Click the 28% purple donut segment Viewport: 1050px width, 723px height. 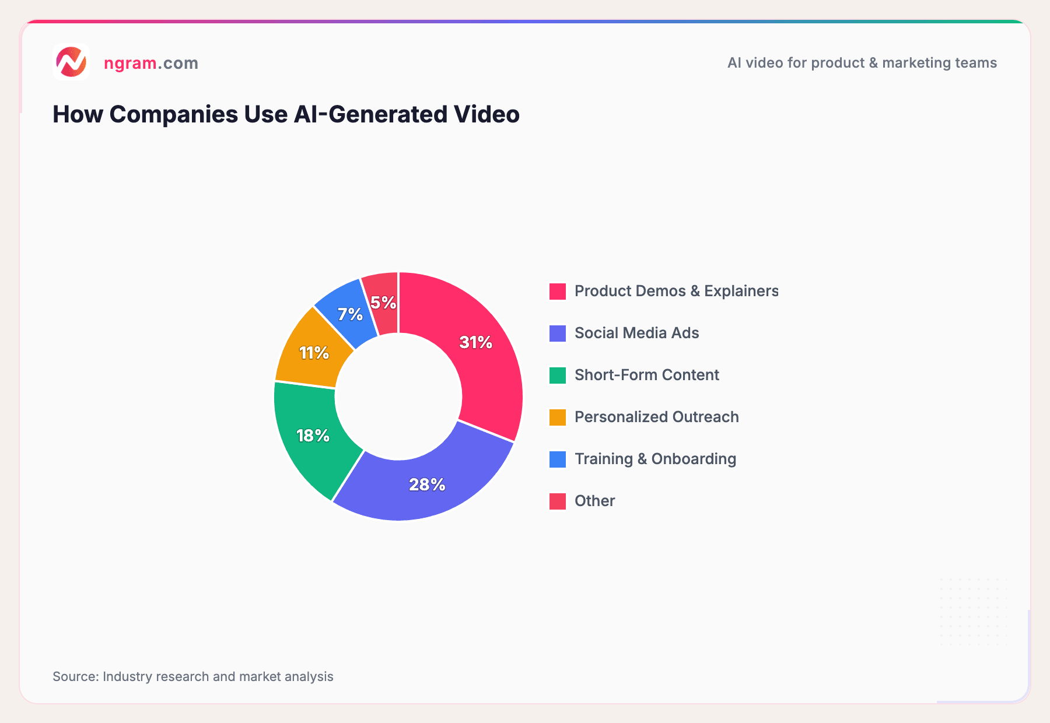click(x=427, y=484)
